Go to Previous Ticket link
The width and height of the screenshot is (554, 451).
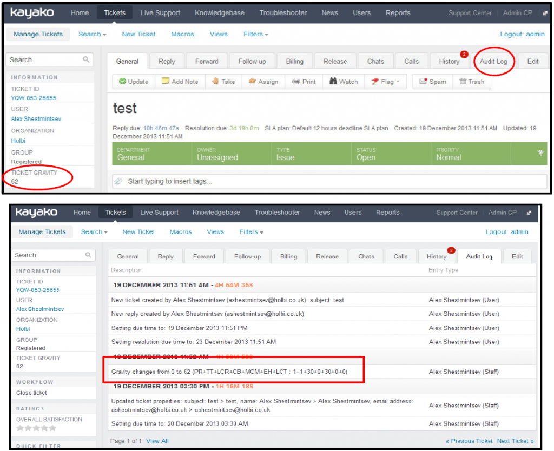click(469, 441)
